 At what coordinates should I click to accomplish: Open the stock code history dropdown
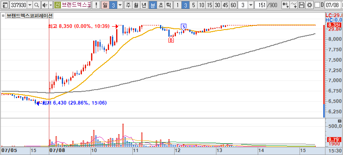pos(30,5)
